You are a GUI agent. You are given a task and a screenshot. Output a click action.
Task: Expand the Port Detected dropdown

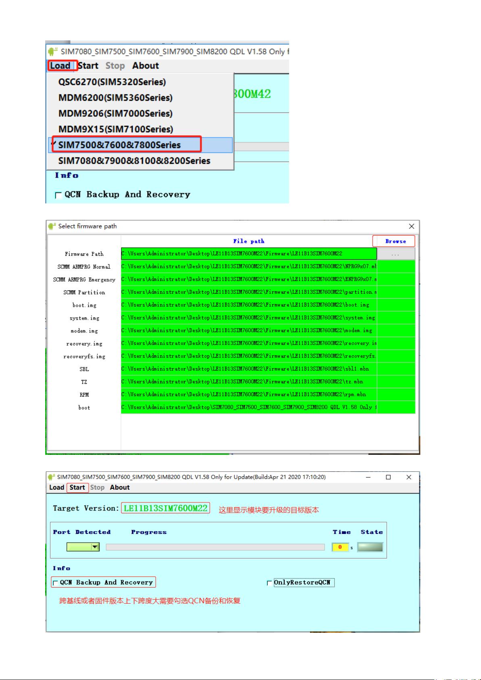[x=95, y=547]
